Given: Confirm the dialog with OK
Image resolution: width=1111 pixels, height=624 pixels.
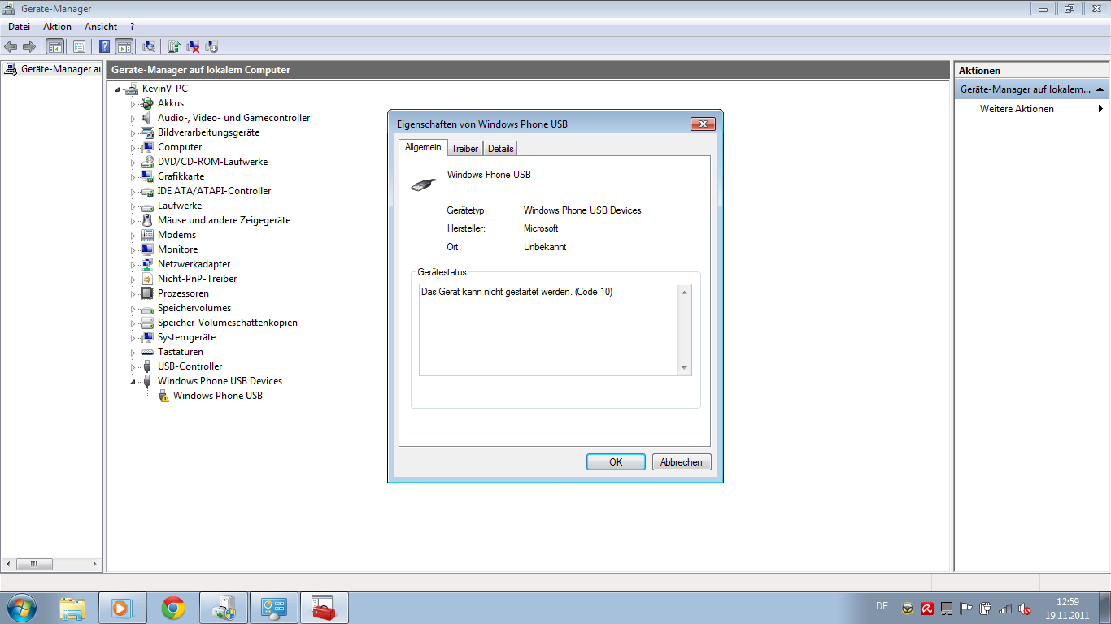Looking at the screenshot, I should [616, 461].
